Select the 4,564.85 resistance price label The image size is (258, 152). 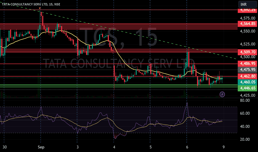pyautogui.click(x=247, y=24)
